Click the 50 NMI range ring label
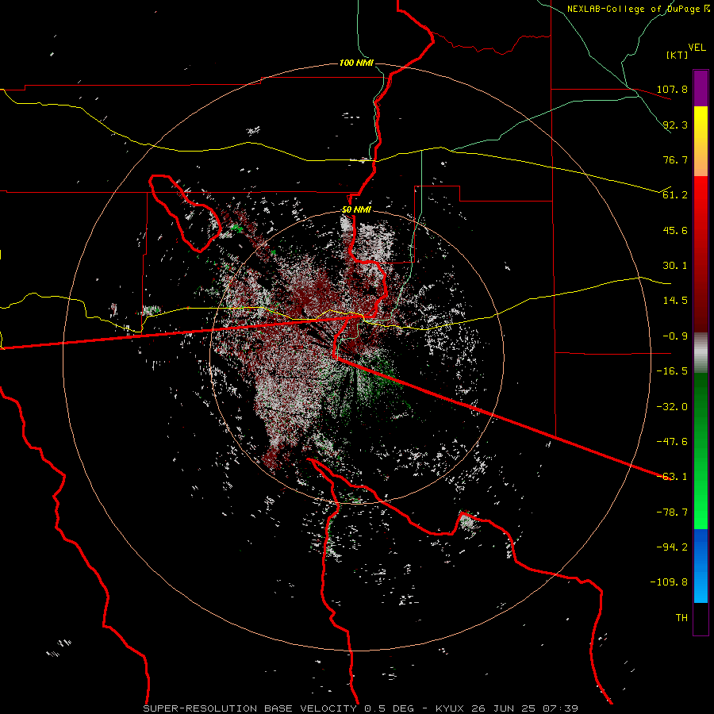 click(356, 210)
